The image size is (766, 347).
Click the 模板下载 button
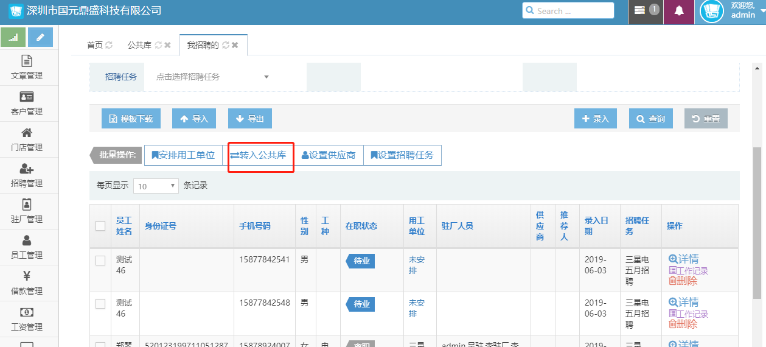click(x=131, y=119)
